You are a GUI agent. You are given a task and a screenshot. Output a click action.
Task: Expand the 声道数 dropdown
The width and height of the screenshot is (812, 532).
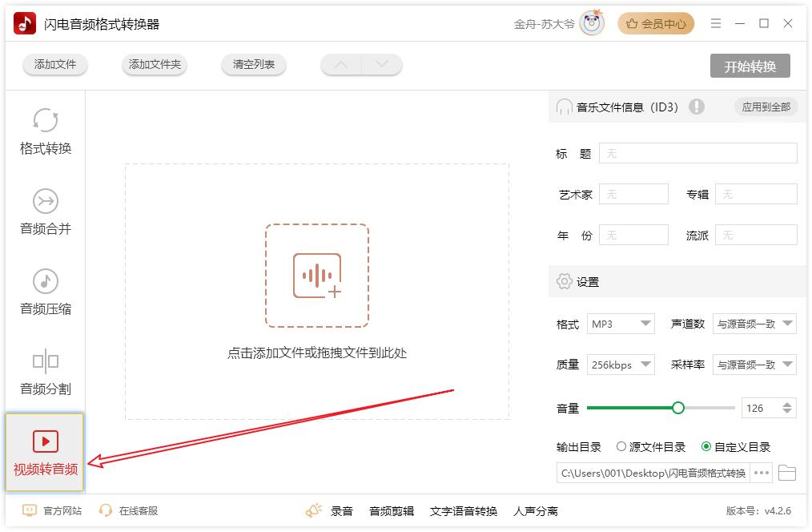[754, 324]
